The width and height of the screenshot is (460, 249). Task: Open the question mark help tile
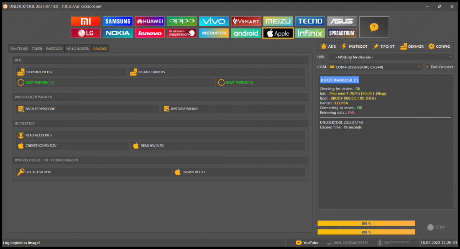click(x=374, y=27)
